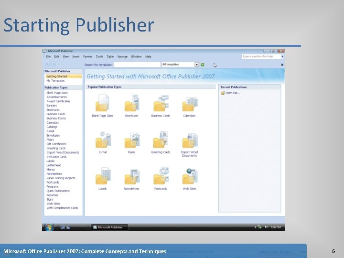Select Banners in Publication Types list
Image resolution: width=344 pixels, height=258 pixels.
tap(52, 106)
